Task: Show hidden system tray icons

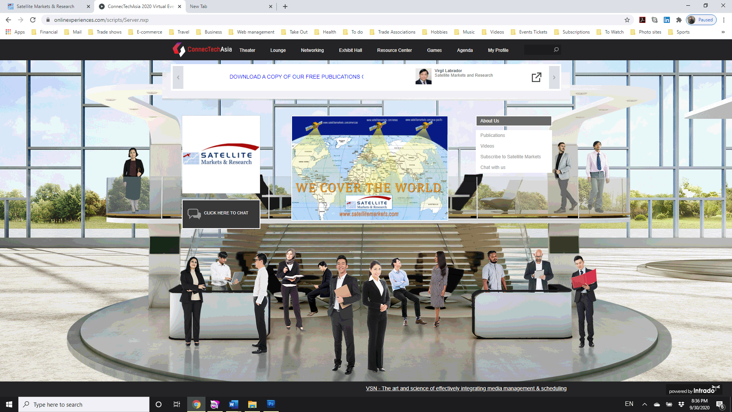Action: (x=645, y=404)
